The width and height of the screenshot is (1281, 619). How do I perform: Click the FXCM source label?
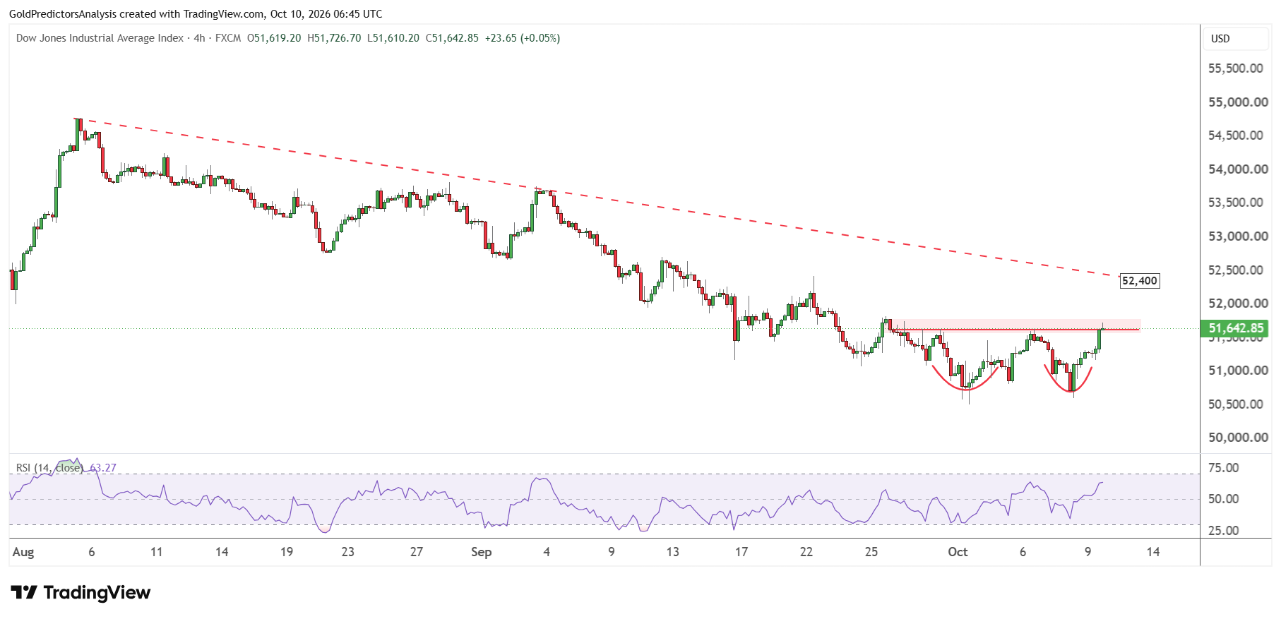coord(228,38)
